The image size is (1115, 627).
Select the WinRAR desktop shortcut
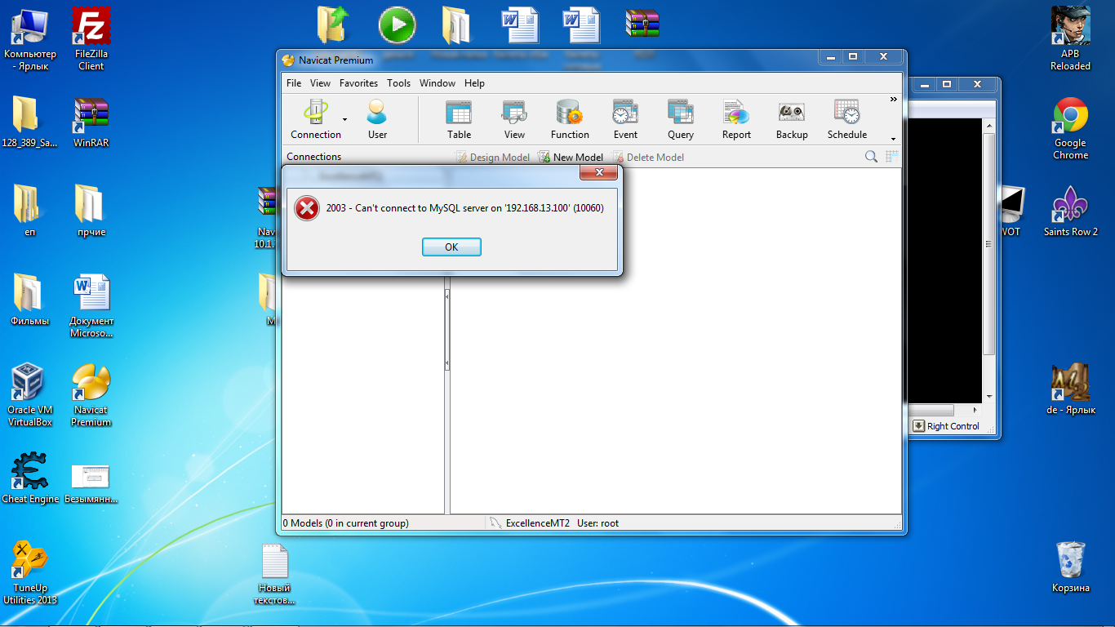point(91,122)
